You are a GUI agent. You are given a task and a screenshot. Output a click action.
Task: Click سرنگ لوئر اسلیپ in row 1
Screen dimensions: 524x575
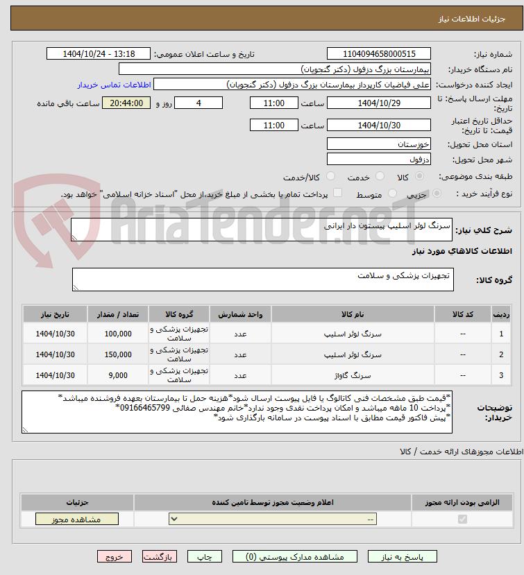(353, 334)
